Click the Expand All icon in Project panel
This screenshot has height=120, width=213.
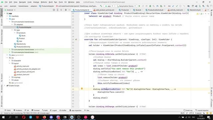click(x=58, y=10)
